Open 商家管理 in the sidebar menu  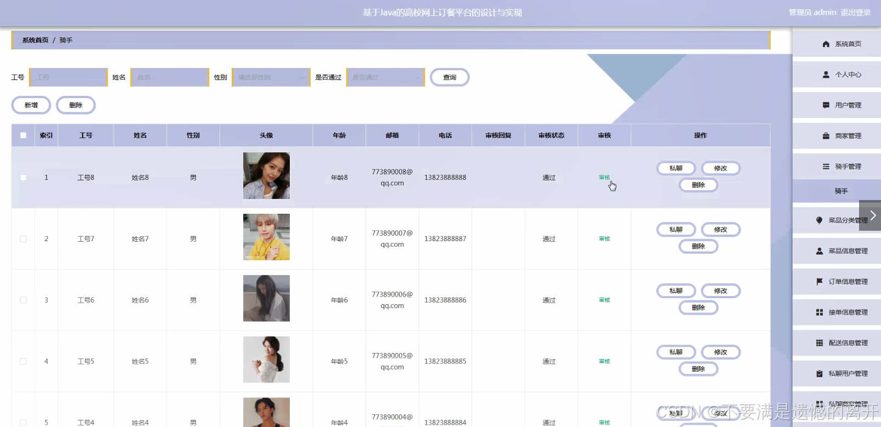pos(837,136)
